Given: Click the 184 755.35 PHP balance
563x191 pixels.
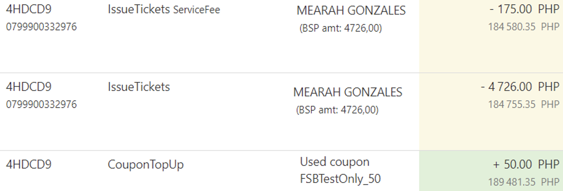Looking at the screenshot, I should [524, 104].
